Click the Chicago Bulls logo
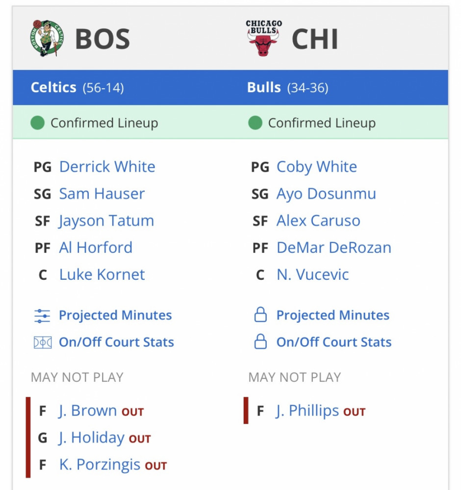 (264, 38)
